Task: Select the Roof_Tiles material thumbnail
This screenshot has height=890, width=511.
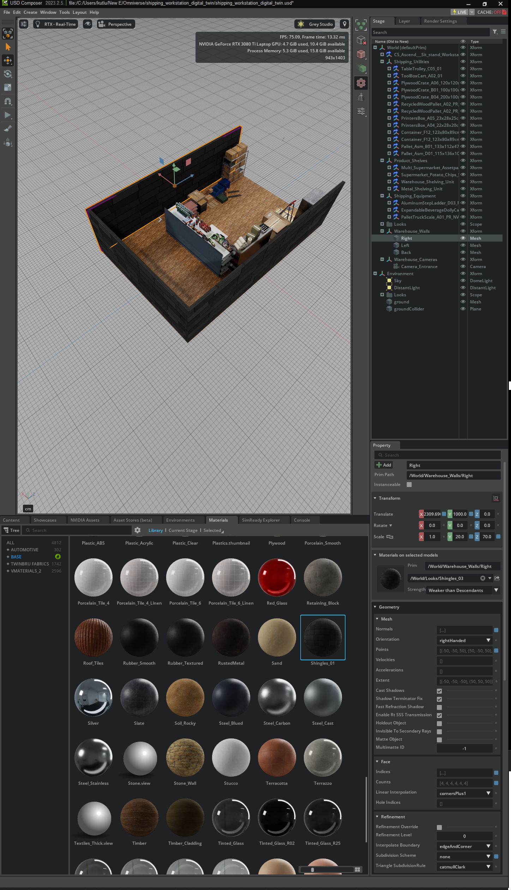Action: pos(94,637)
